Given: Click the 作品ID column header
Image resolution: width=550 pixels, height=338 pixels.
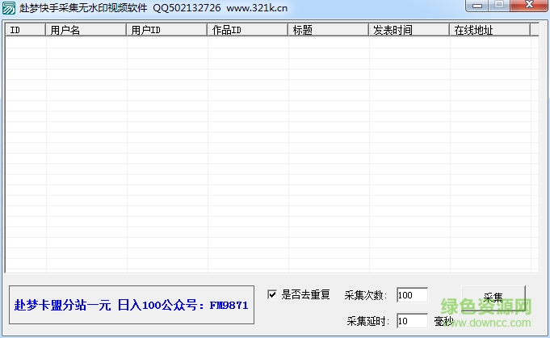Looking at the screenshot, I should 247,30.
